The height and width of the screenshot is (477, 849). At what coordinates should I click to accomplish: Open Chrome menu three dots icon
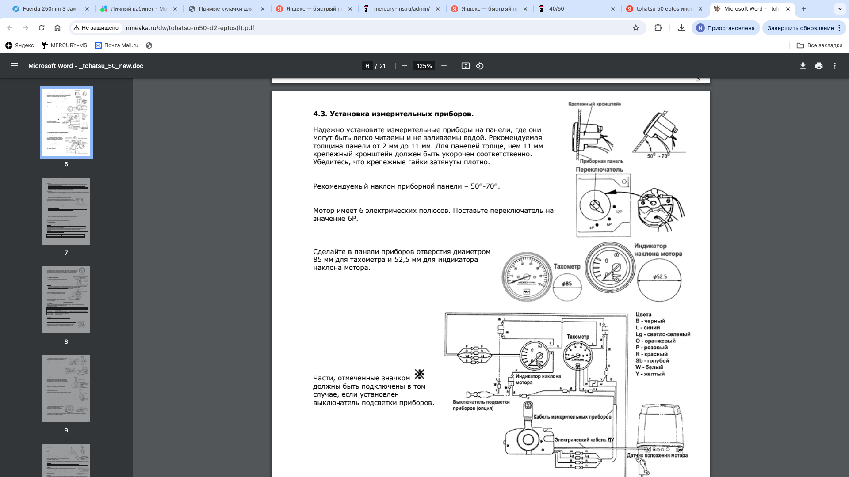[839, 28]
